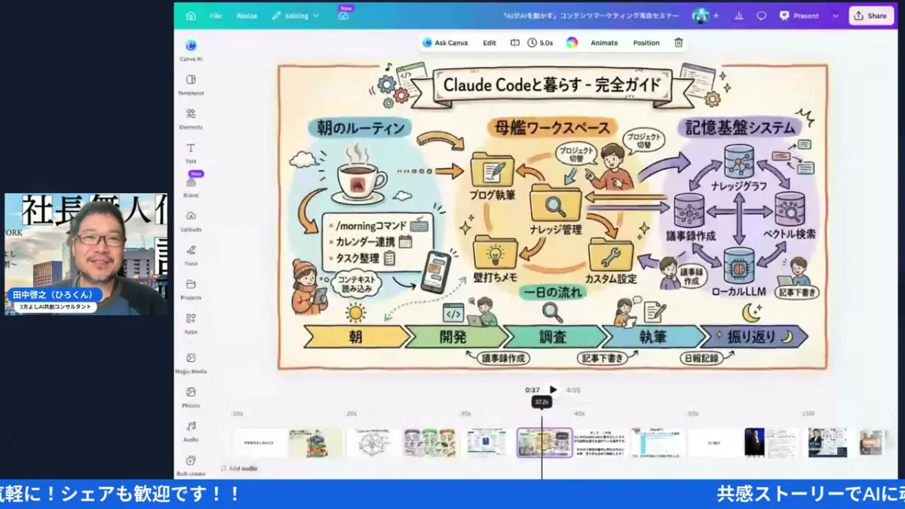Open the File menu
The image size is (905, 509).
(216, 16)
